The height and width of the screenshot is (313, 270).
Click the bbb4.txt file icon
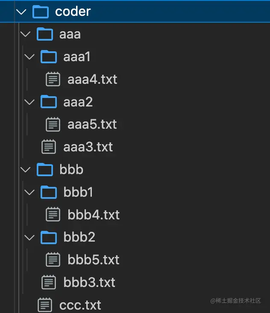pos(53,214)
